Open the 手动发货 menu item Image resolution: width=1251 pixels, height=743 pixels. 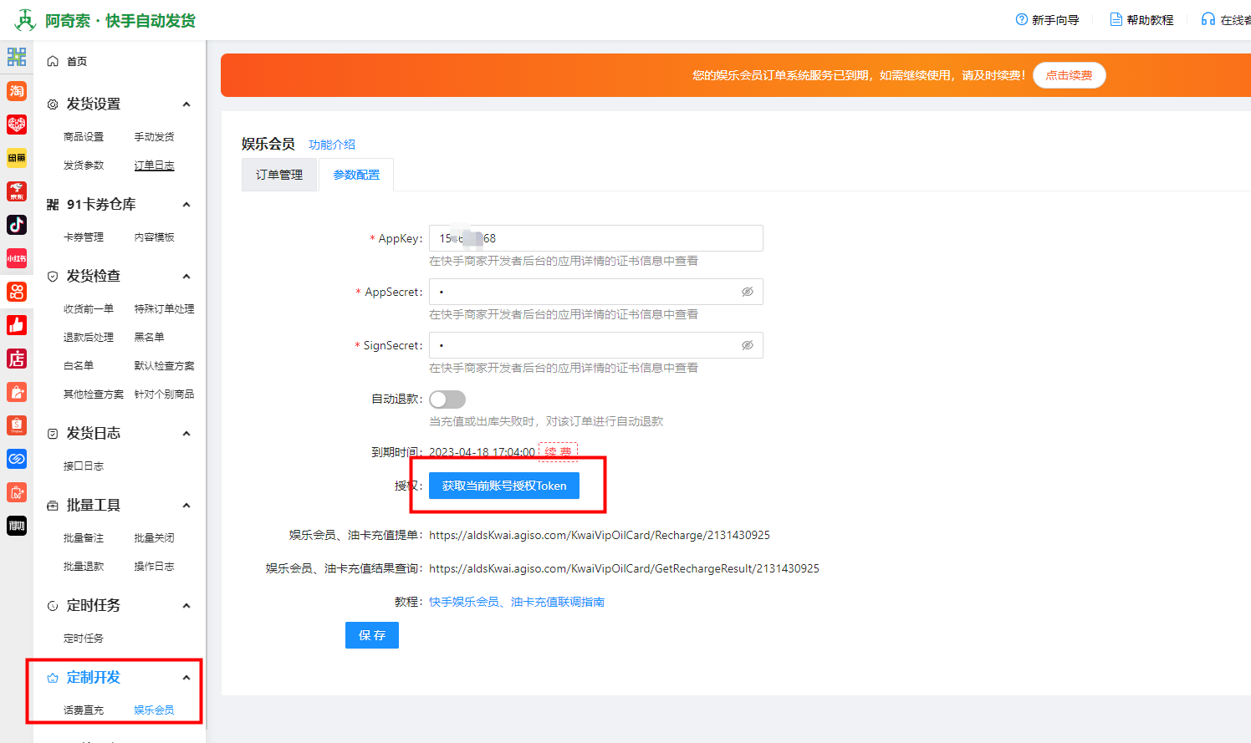tap(155, 137)
